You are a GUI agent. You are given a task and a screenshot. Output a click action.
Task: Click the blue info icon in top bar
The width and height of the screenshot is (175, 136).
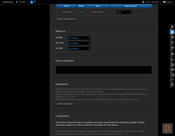32,2
